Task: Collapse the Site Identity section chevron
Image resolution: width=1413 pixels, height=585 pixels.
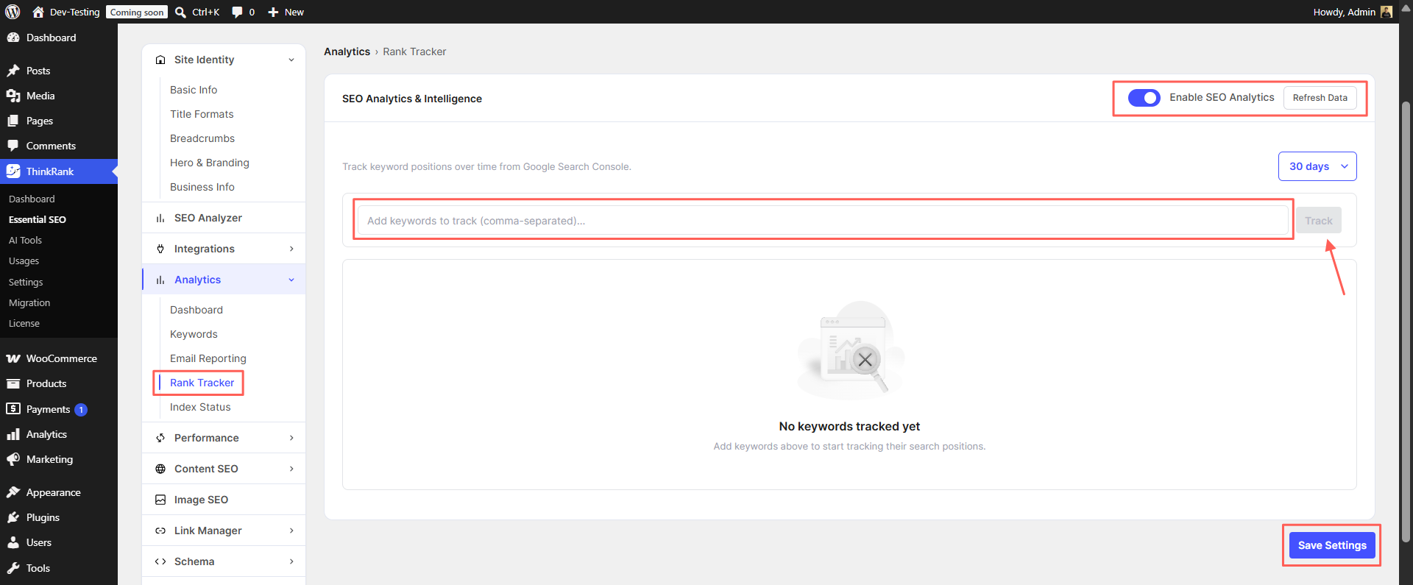Action: click(291, 60)
